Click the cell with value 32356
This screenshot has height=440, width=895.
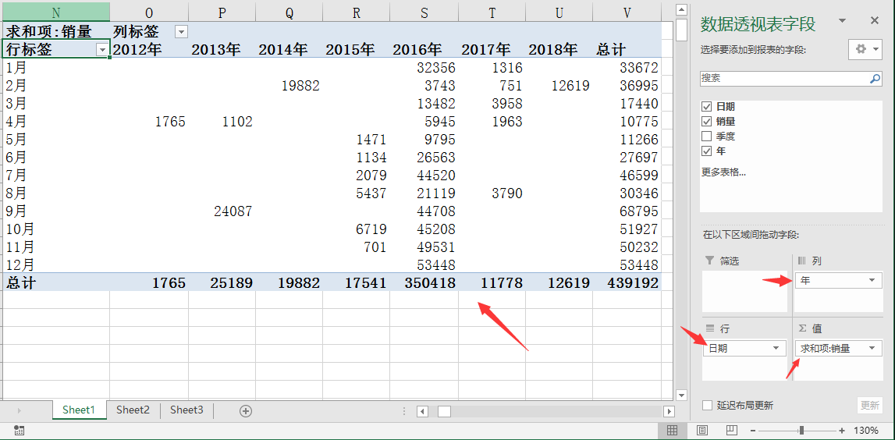[424, 68]
